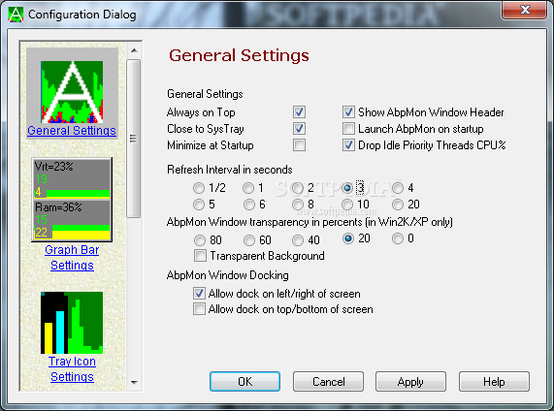Image resolution: width=554 pixels, height=411 pixels.
Task: Select the 1 second refresh interval
Action: point(248,188)
